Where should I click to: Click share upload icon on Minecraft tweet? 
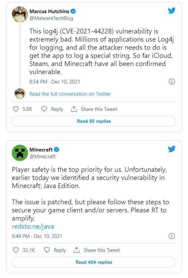tap(76, 250)
